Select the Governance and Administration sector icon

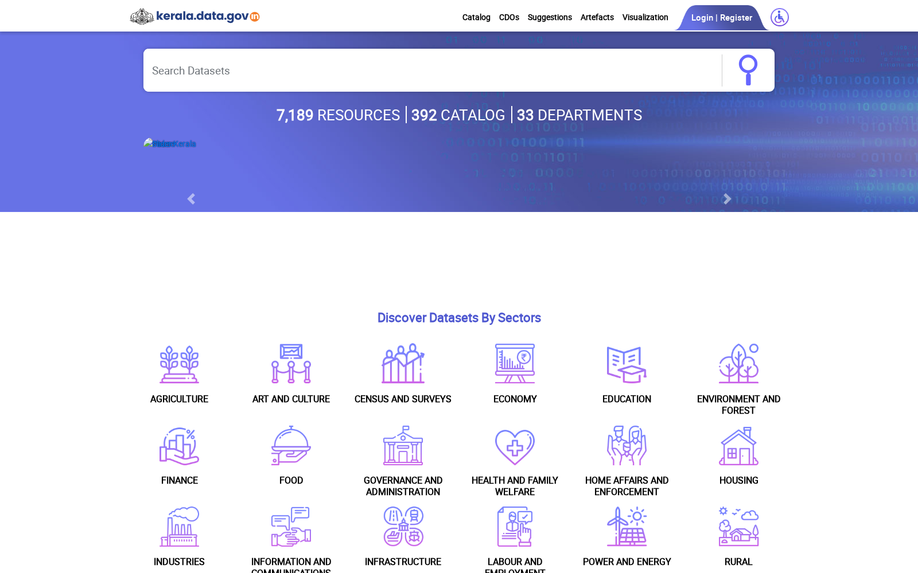coord(403,445)
